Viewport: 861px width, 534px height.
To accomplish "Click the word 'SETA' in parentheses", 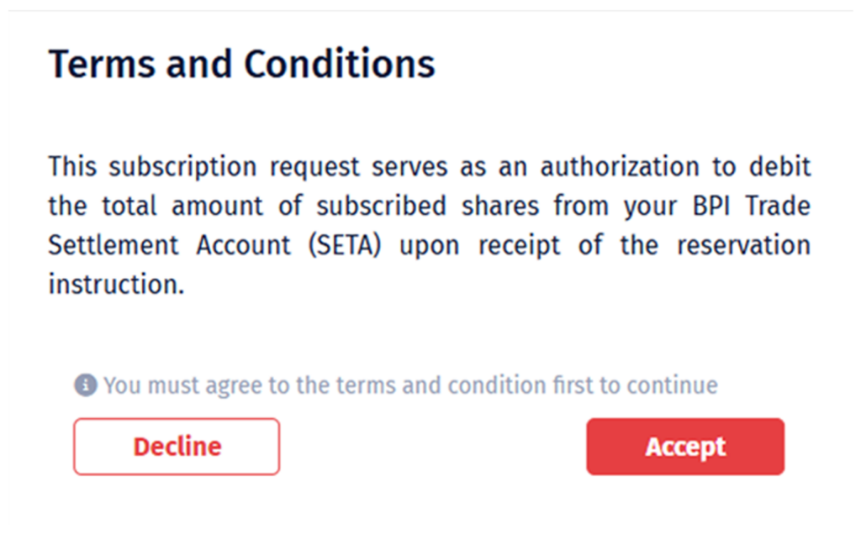I will [x=348, y=245].
